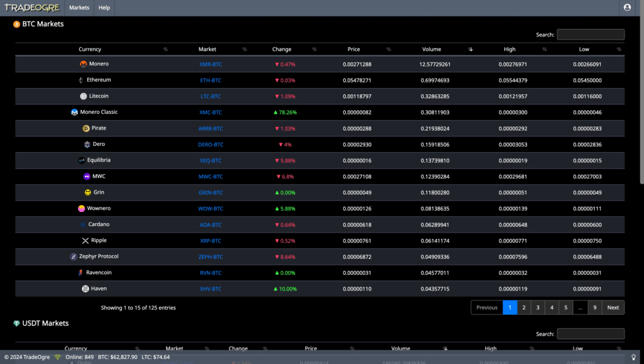This screenshot has width=644, height=364.
Task: Sort BTC table by Price column
Action: [x=353, y=49]
